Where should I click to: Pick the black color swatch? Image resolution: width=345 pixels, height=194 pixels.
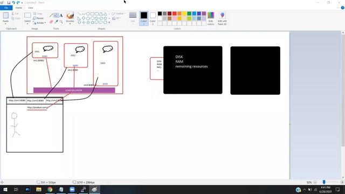coord(160,13)
